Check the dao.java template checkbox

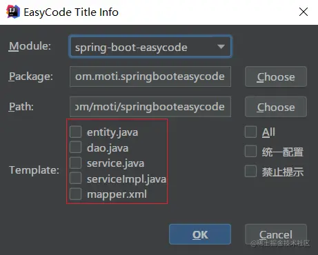coord(76,147)
